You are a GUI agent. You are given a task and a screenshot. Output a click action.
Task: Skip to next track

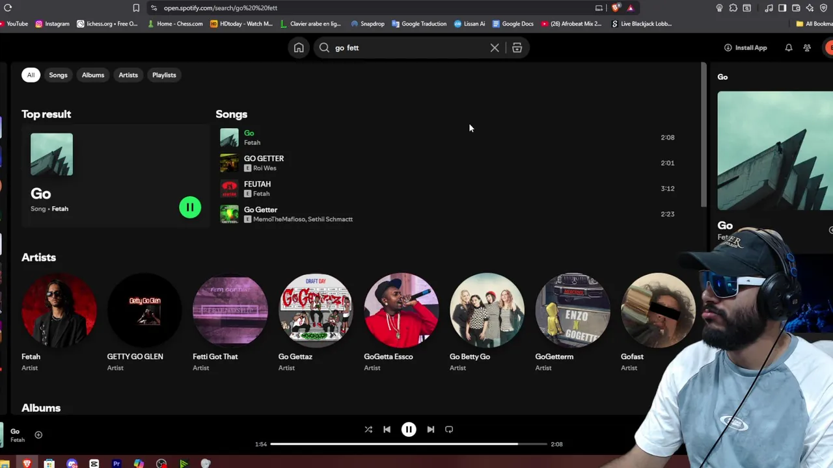(430, 429)
